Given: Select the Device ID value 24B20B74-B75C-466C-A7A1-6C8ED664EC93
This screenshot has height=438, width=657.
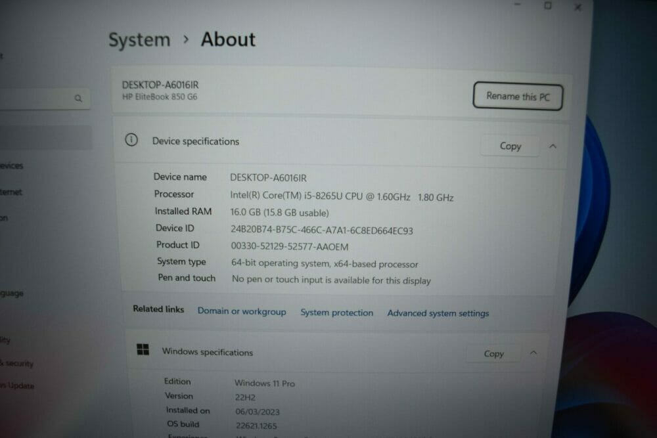Looking at the screenshot, I should [322, 230].
